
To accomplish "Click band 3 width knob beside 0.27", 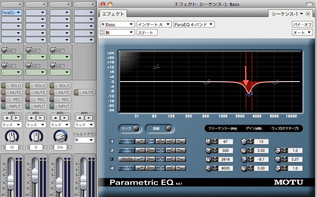I will tap(278, 159).
